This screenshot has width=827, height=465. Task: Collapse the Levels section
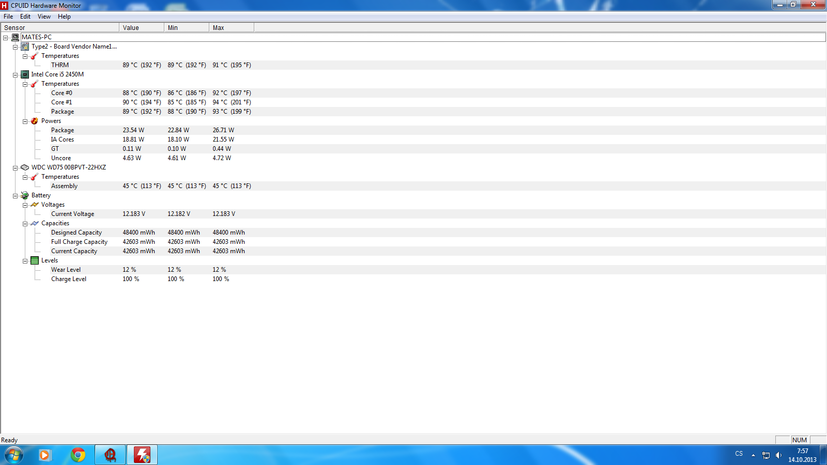click(25, 261)
